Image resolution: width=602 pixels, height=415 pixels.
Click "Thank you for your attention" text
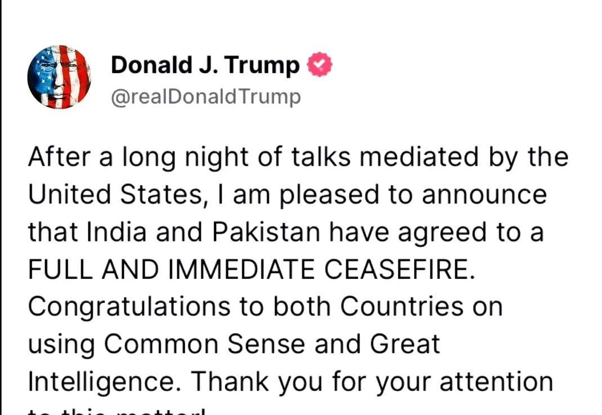click(372, 382)
